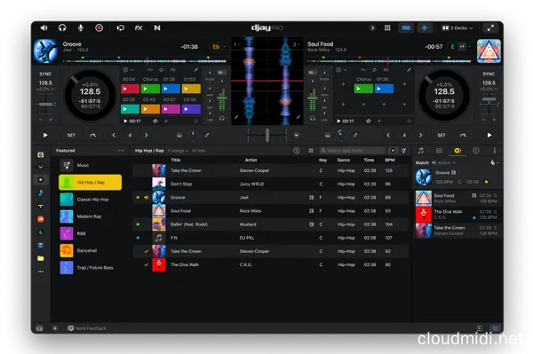This screenshot has width=533, height=354.
Task: Switch to the Match tab icon
Action: pyautogui.click(x=457, y=150)
